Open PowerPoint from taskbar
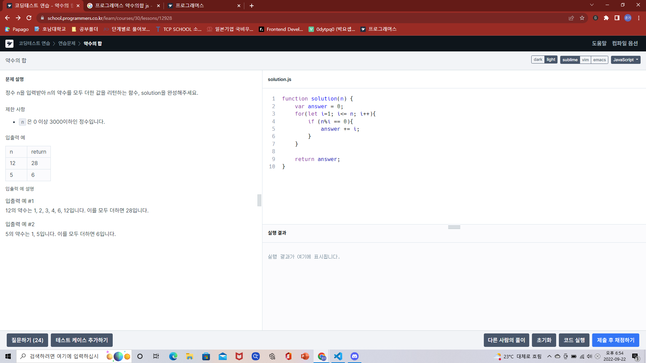The width and height of the screenshot is (646, 363). point(305,356)
